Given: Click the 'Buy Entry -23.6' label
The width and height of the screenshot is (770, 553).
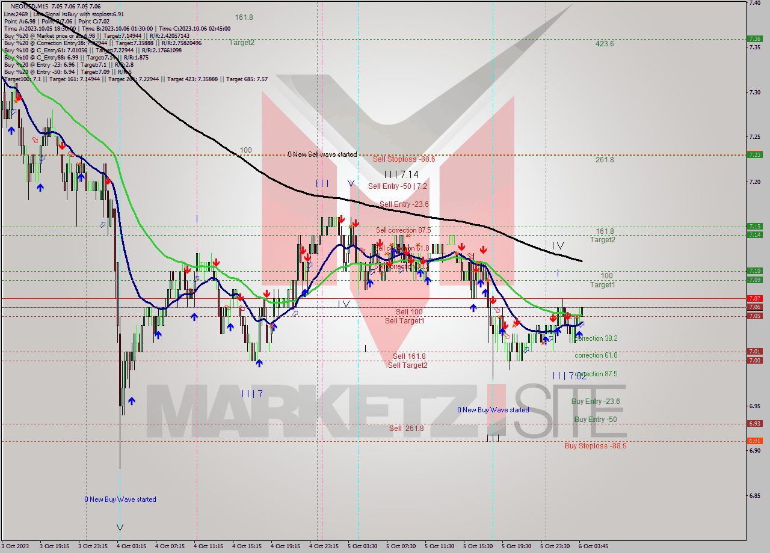Looking at the screenshot, I should pyautogui.click(x=596, y=401).
